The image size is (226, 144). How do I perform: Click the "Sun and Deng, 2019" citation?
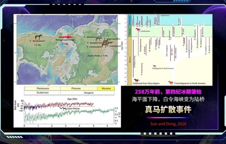168,124
